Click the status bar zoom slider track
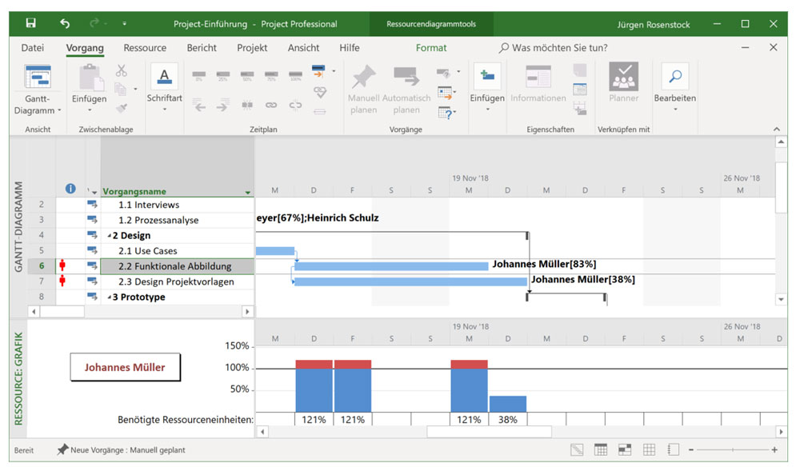This screenshot has width=800, height=475. click(733, 449)
